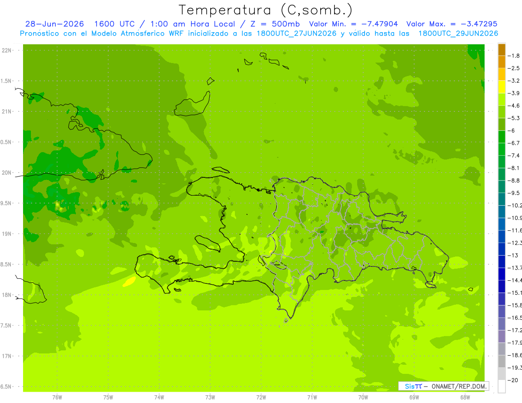Click the "-8.1" colorbar label
The width and height of the screenshot is (522, 403).
514,168
